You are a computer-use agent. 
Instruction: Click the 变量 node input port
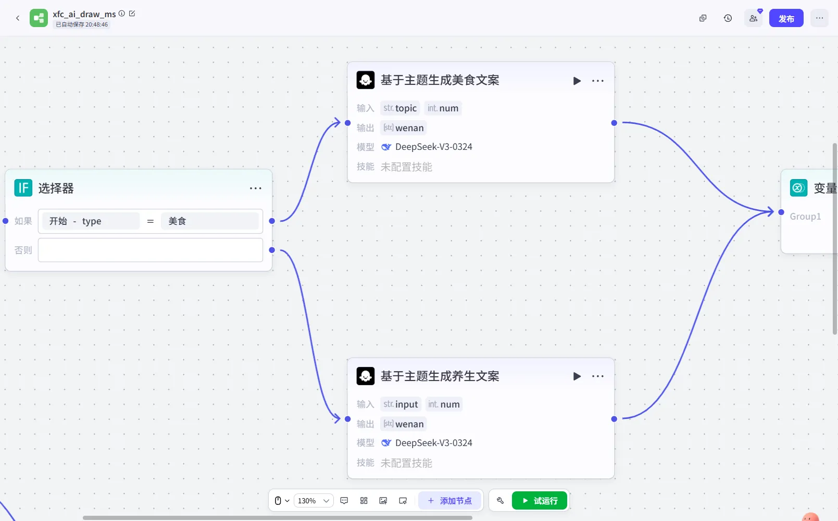[781, 212]
